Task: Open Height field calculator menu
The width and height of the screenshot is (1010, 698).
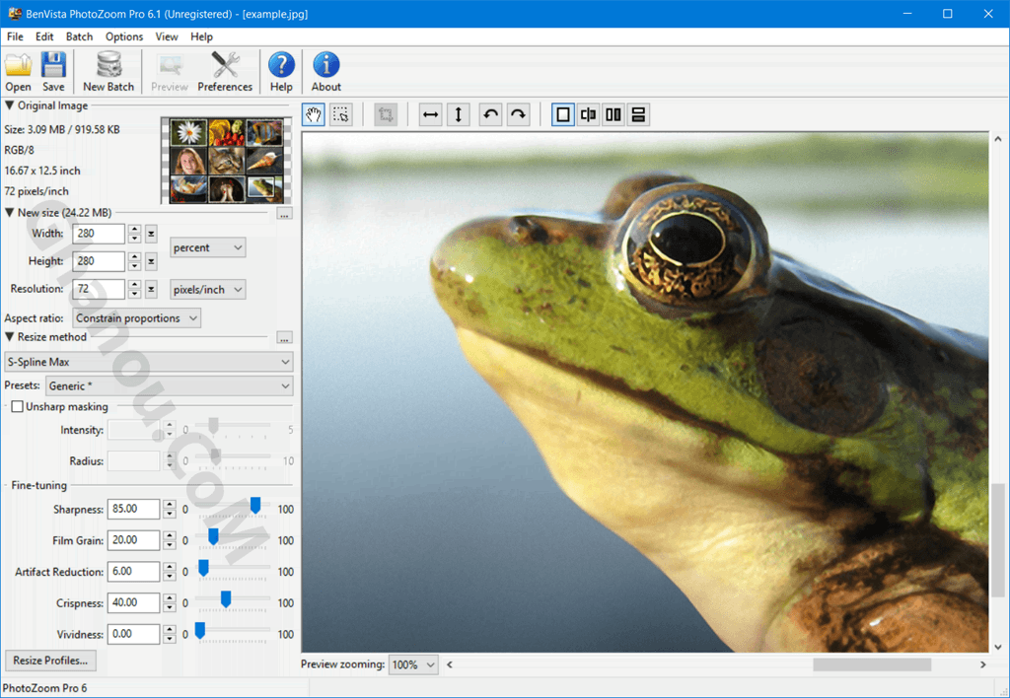Action: coord(151,261)
